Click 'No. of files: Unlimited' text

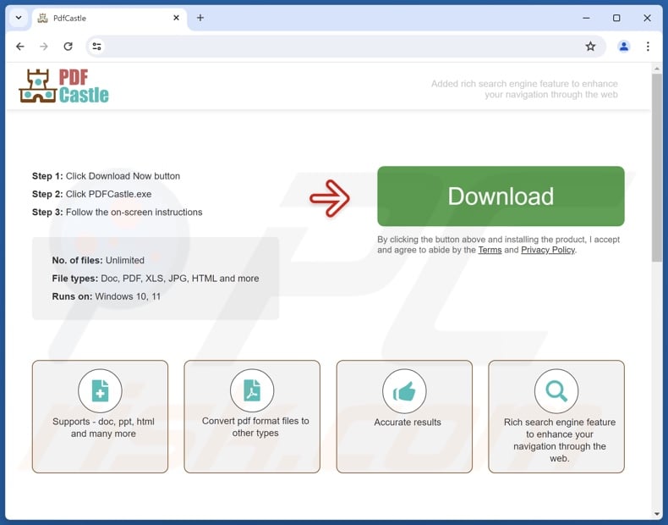click(x=98, y=260)
